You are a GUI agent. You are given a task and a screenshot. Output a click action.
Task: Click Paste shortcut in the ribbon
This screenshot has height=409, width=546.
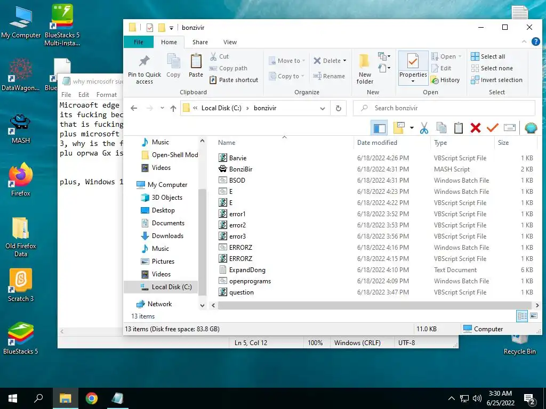234,80
